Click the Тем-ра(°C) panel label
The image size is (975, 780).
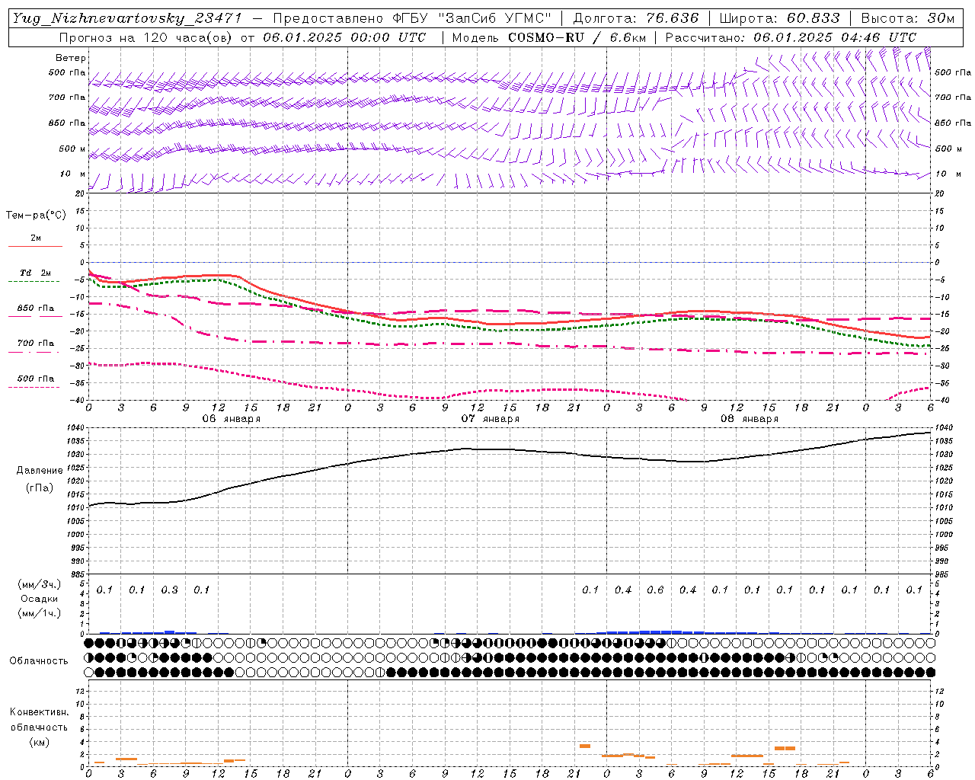click(36, 216)
